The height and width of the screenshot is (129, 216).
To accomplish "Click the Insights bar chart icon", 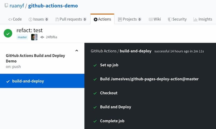I will click(x=195, y=19).
